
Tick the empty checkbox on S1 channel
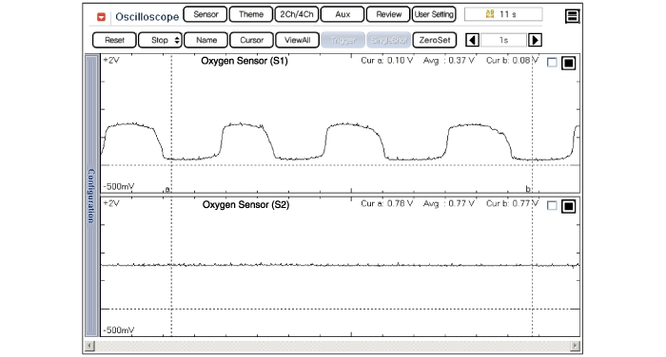[x=552, y=63]
